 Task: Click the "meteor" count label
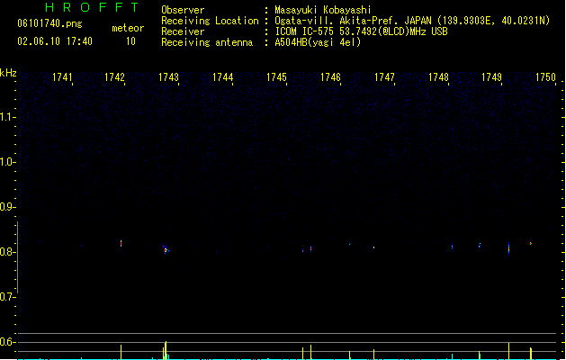pos(128,28)
